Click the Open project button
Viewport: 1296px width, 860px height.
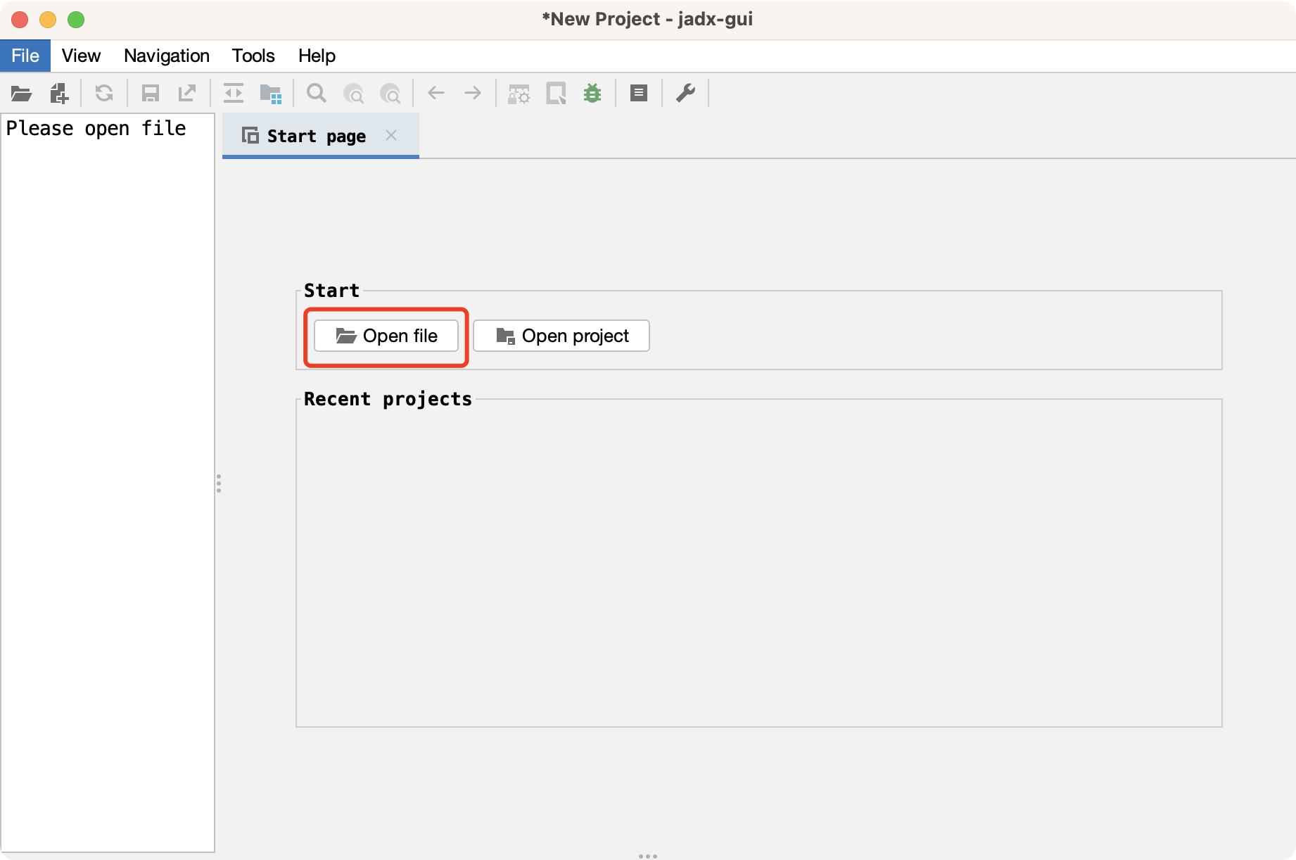(561, 336)
